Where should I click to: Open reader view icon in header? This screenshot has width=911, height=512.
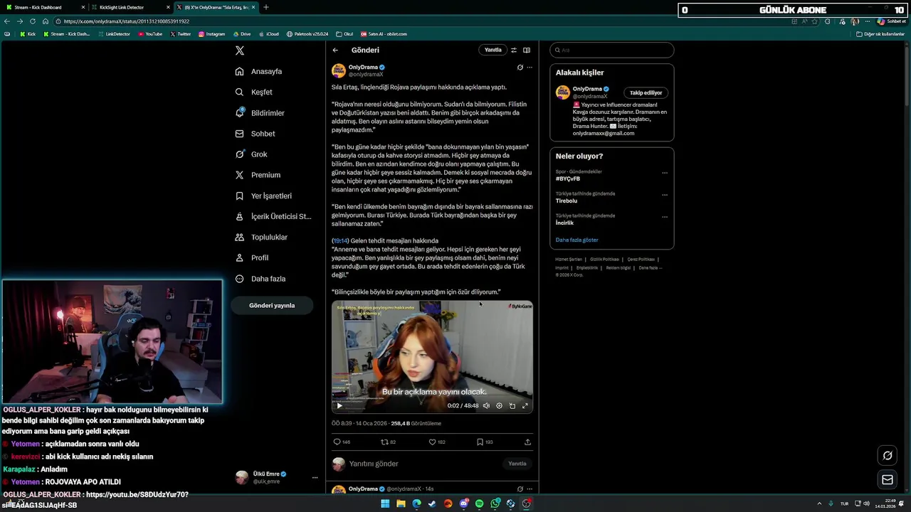(x=527, y=50)
